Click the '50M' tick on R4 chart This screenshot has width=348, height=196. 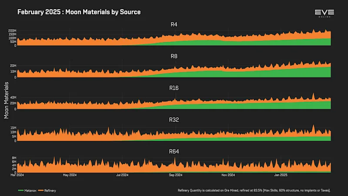click(13, 42)
